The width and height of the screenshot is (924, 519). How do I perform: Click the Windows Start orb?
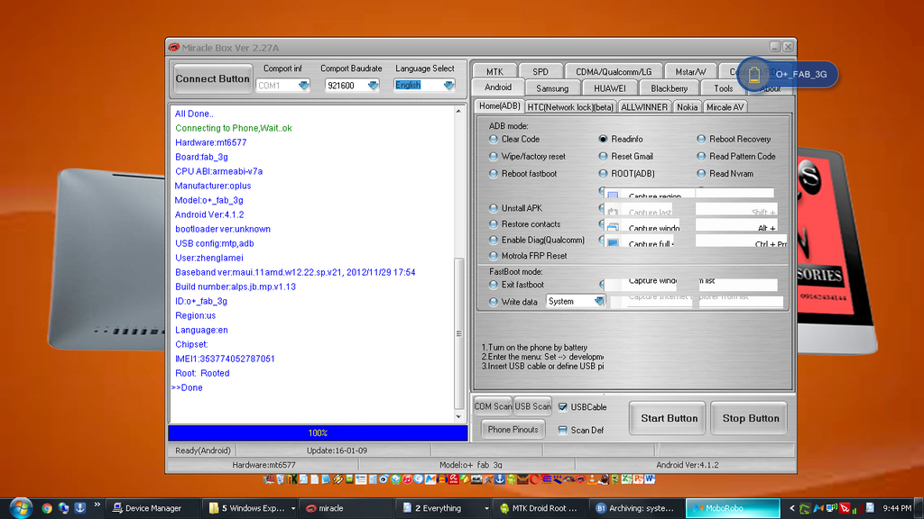click(x=17, y=507)
